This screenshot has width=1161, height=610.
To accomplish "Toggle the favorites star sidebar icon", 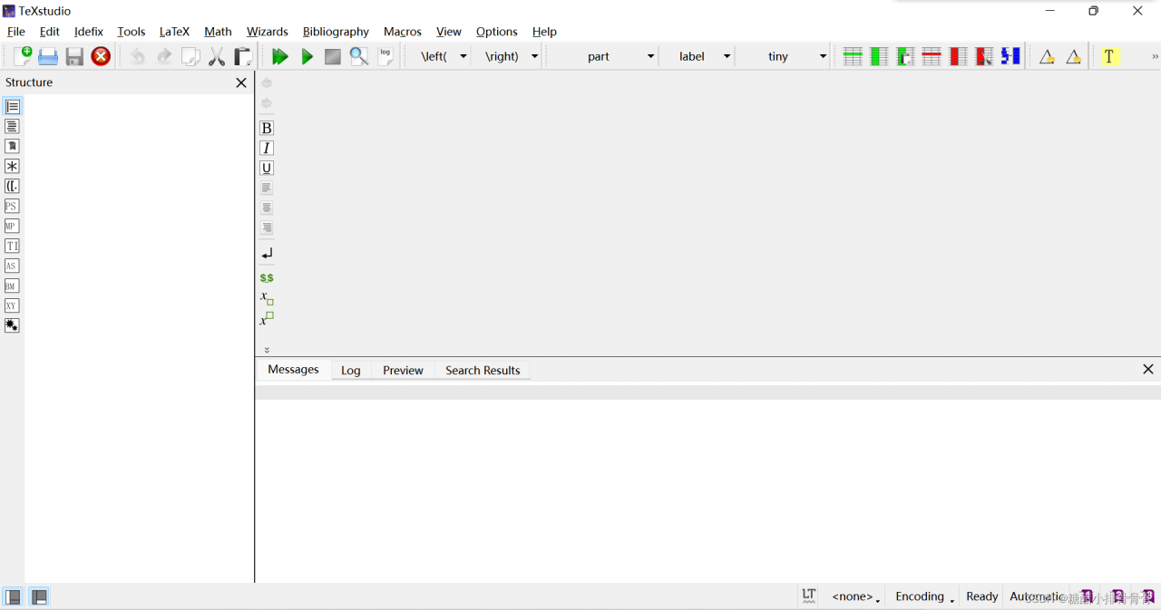I will click(12, 325).
